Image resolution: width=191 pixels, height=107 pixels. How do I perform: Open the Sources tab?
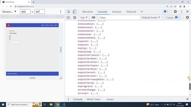tap(117, 12)
